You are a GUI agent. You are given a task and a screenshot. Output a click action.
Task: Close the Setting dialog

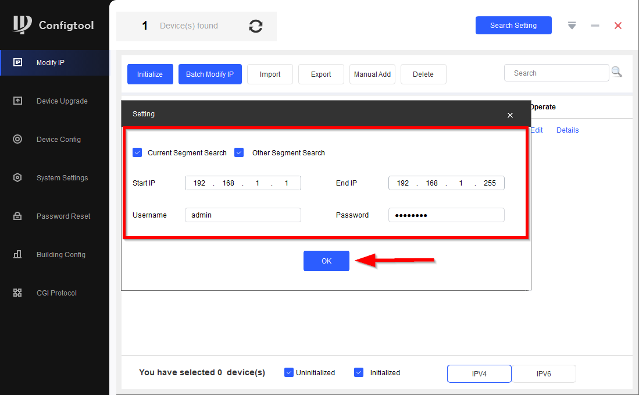510,115
